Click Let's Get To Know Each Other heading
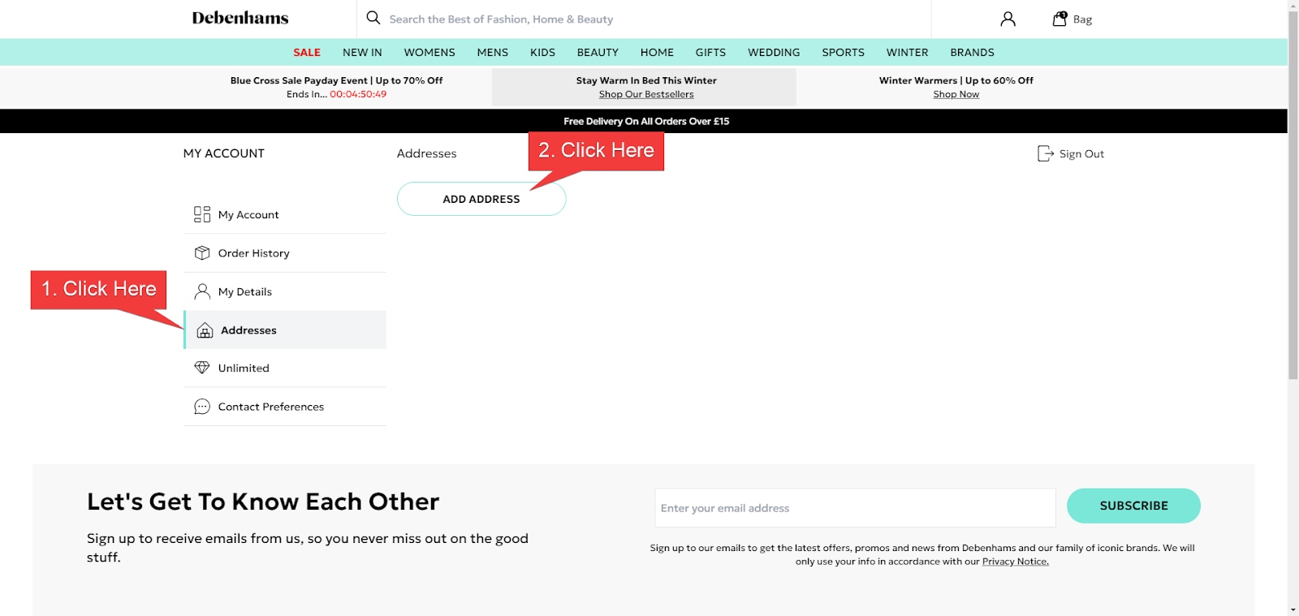1299x616 pixels. (x=263, y=502)
